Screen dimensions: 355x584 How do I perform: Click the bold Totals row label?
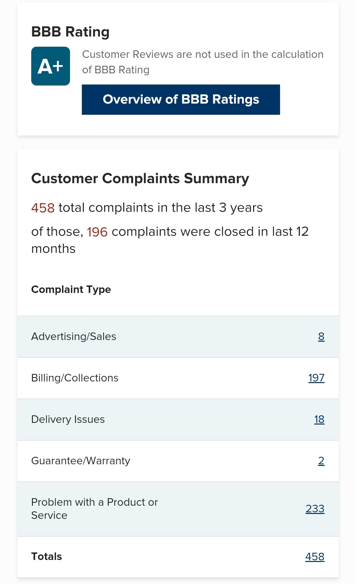[46, 556]
